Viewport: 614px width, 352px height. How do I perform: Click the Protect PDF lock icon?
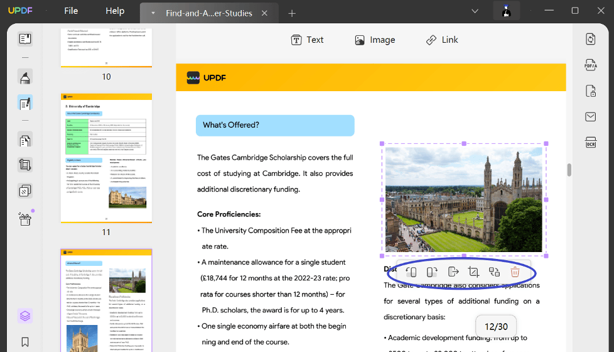[591, 91]
